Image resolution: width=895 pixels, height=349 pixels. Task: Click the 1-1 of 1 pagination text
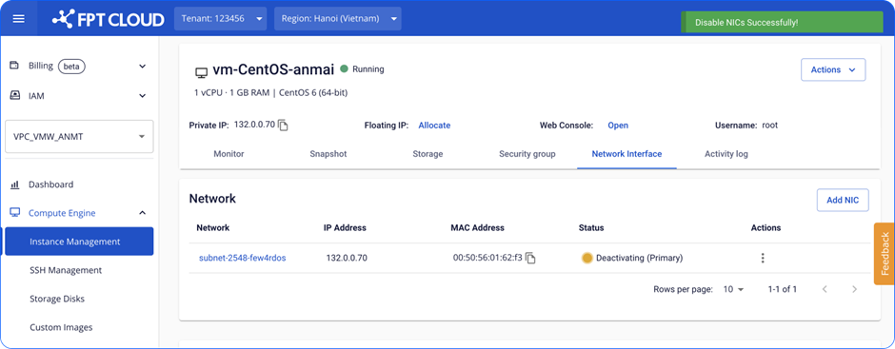[x=783, y=289]
